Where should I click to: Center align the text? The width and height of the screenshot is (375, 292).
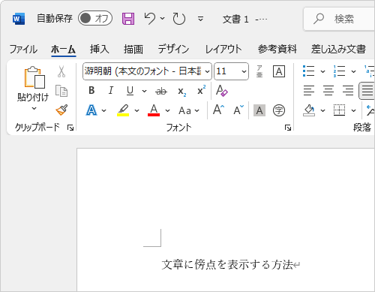pos(328,90)
